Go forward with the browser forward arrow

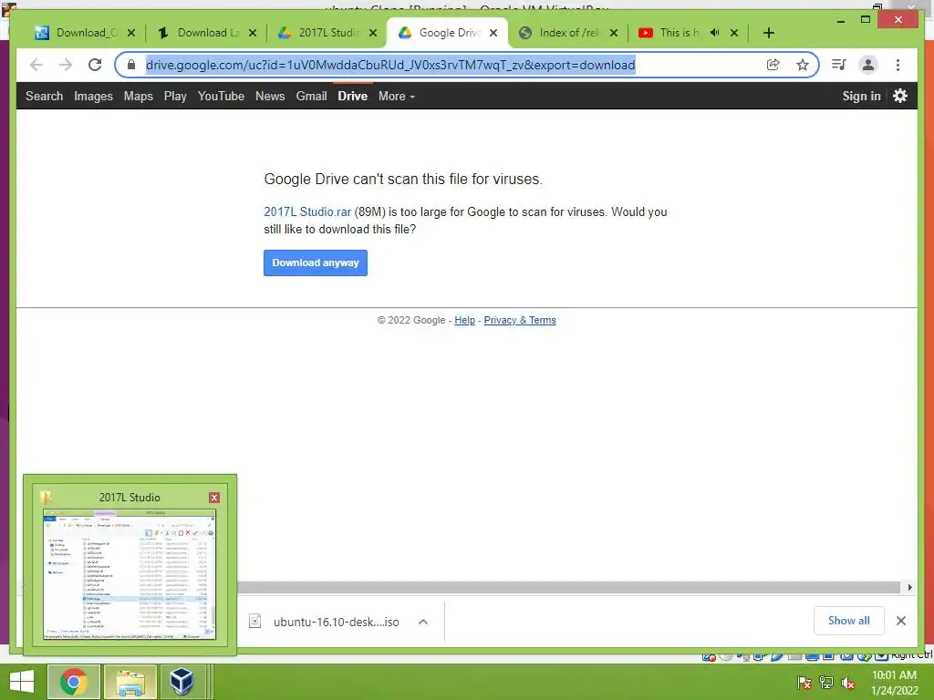[x=66, y=65]
